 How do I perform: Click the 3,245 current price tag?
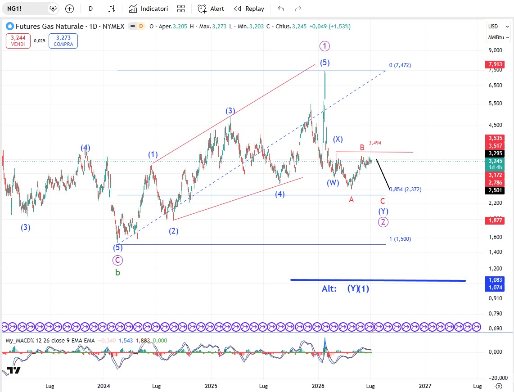(495, 161)
